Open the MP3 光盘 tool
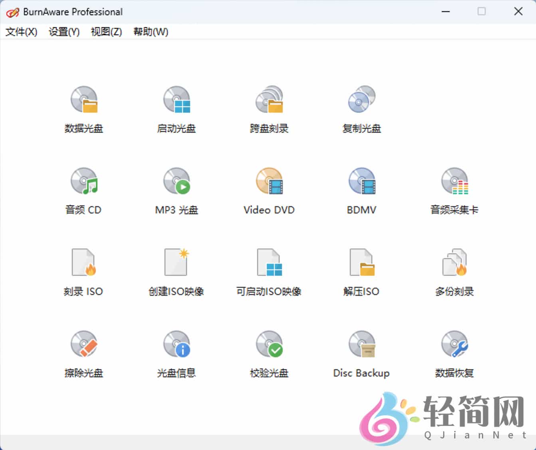 [x=177, y=190]
